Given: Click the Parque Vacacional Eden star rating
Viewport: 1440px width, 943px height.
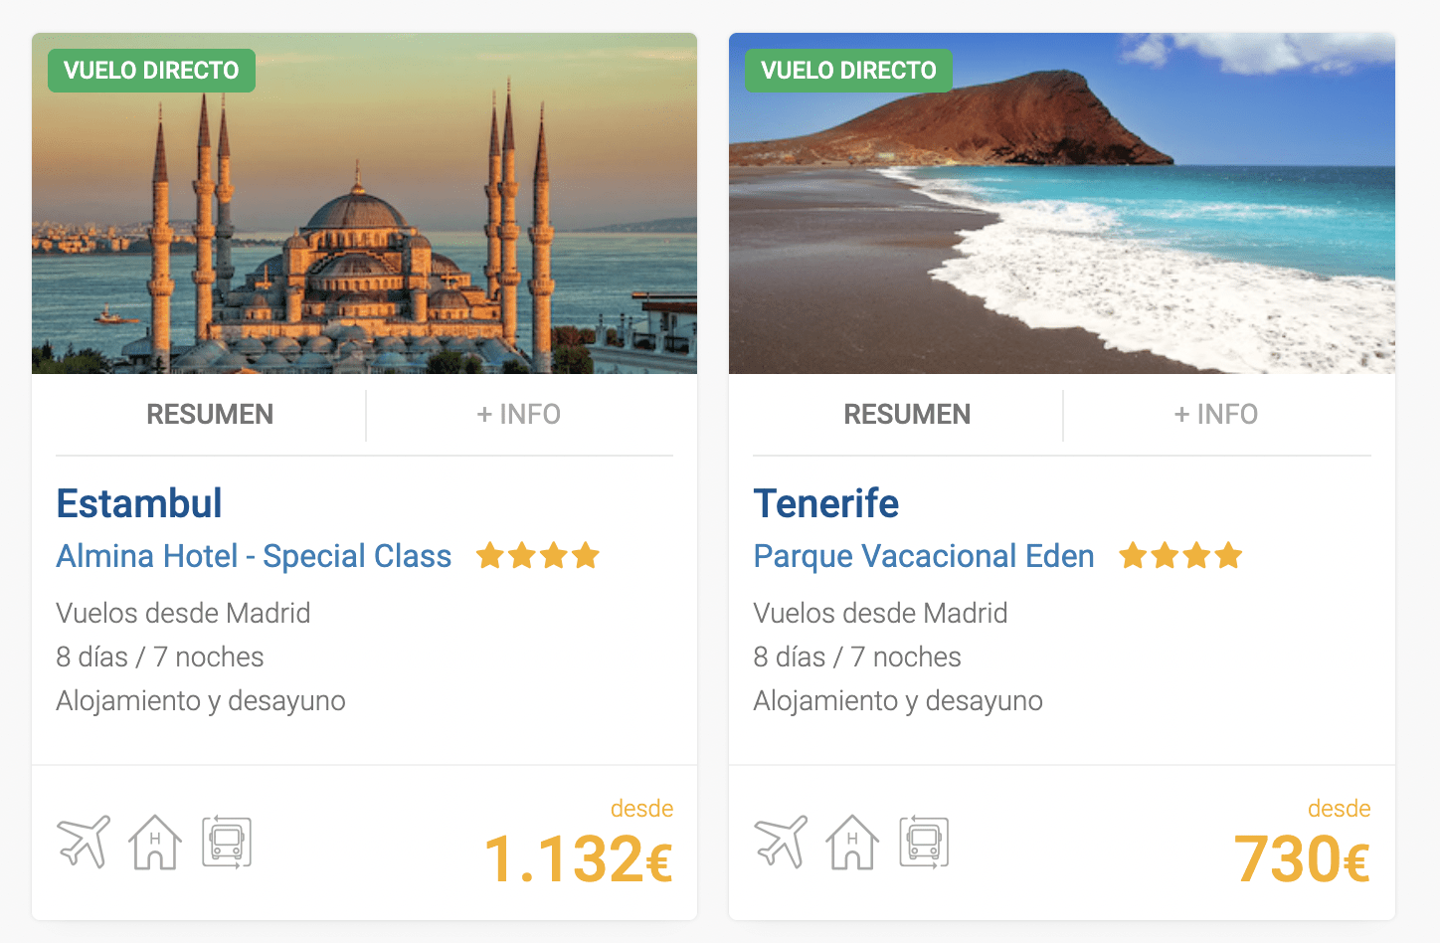Looking at the screenshot, I should pos(1180,555).
